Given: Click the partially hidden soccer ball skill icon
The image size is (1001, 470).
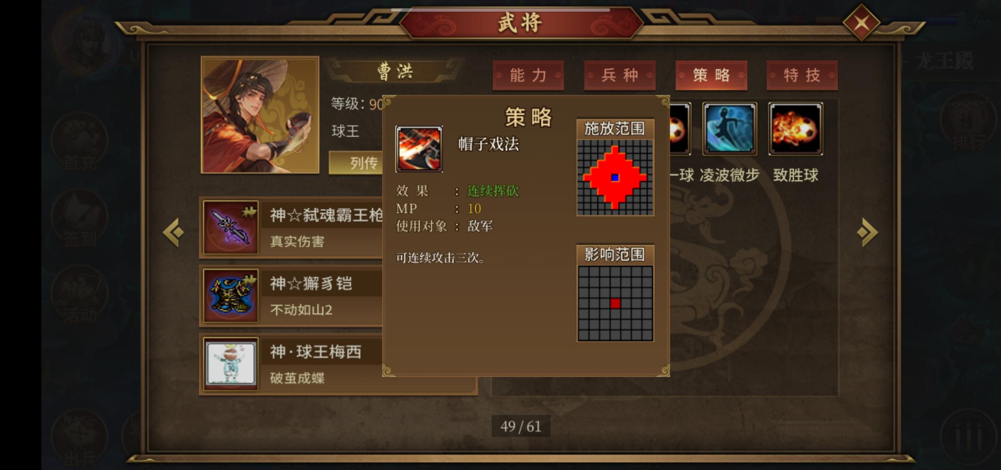Looking at the screenshot, I should pos(680,129).
